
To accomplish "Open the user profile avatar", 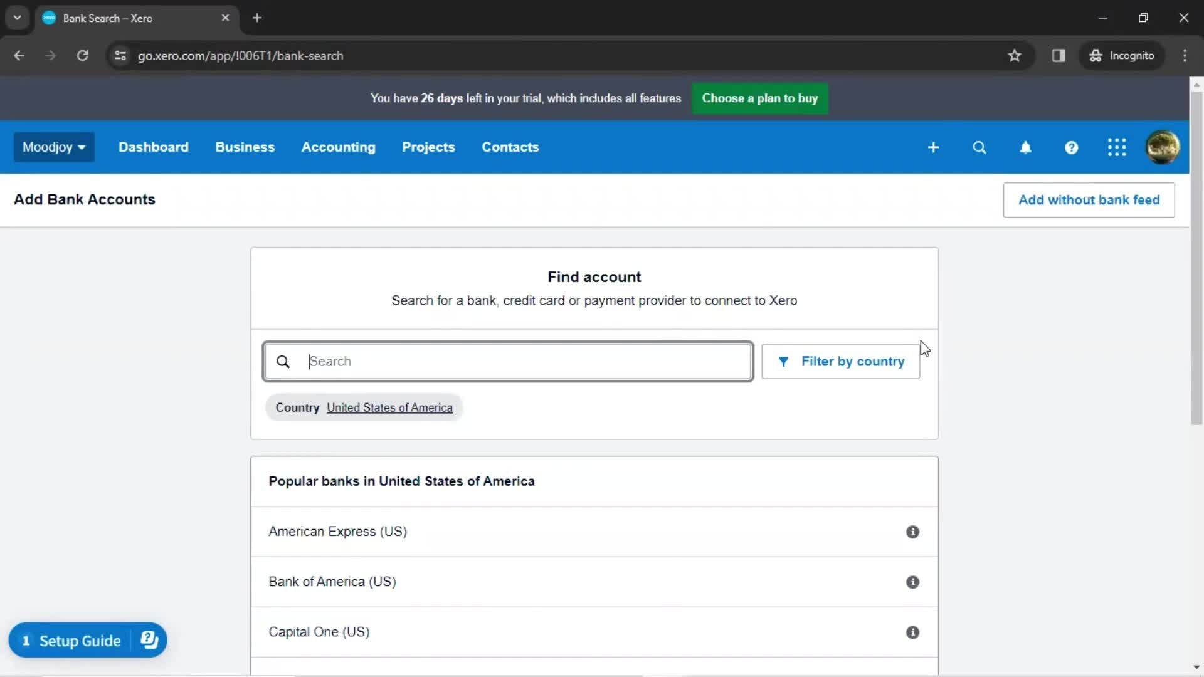I will [1163, 147].
